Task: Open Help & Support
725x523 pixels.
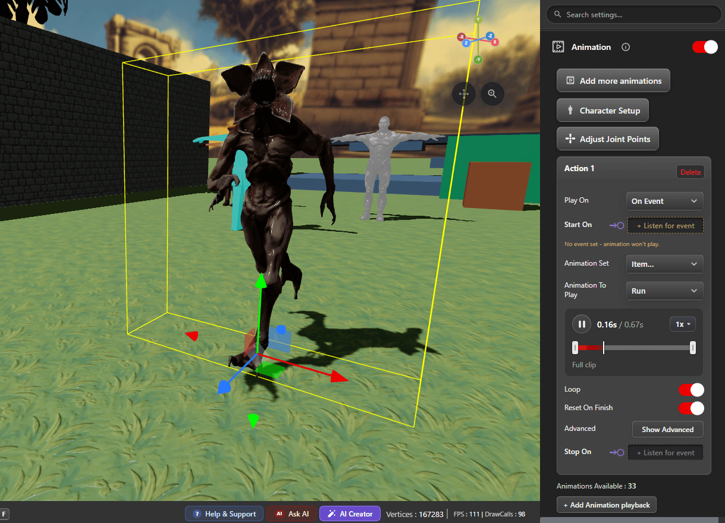Action: (x=224, y=514)
